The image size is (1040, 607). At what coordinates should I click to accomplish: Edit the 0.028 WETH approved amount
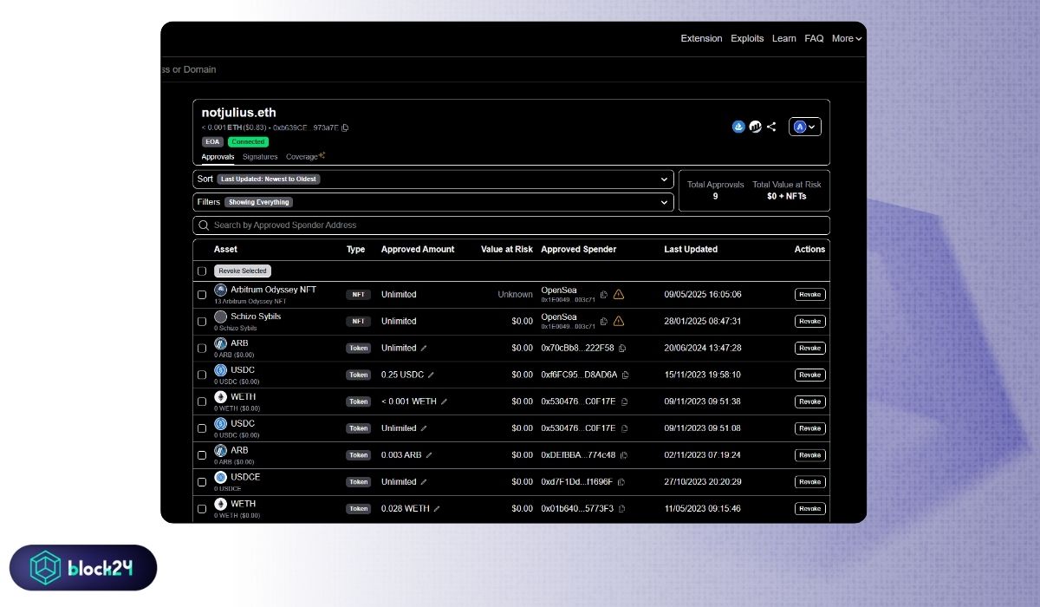click(437, 509)
